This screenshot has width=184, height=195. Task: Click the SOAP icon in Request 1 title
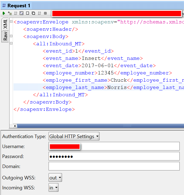coord(4,5)
